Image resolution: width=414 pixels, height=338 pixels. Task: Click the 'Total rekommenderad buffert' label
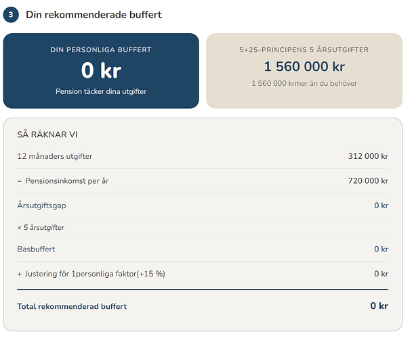[x=72, y=306]
